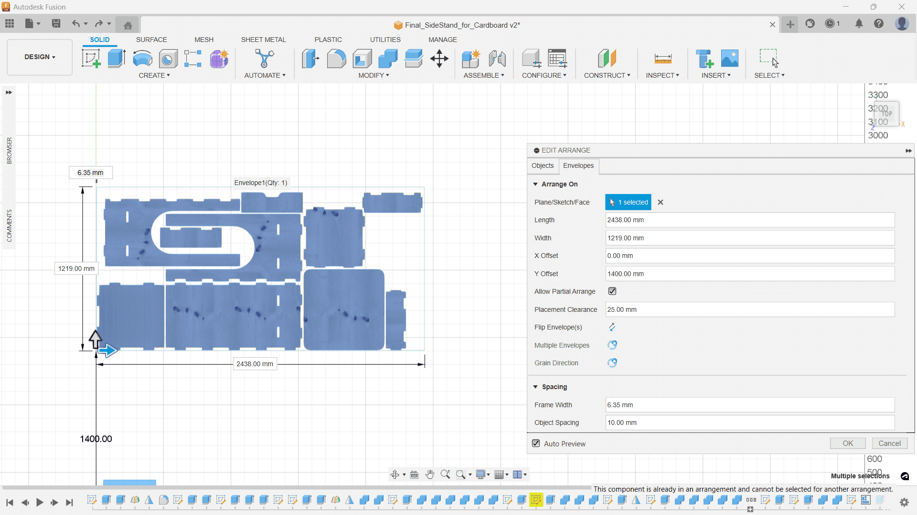Toggle the Allow Partial Arrange checkbox
Image resolution: width=917 pixels, height=515 pixels.
(612, 291)
